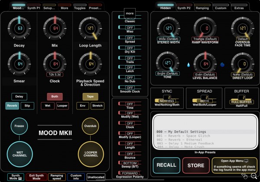This screenshot has width=260, height=182.
Task: Select the Slip mode button
Action: click(x=27, y=106)
